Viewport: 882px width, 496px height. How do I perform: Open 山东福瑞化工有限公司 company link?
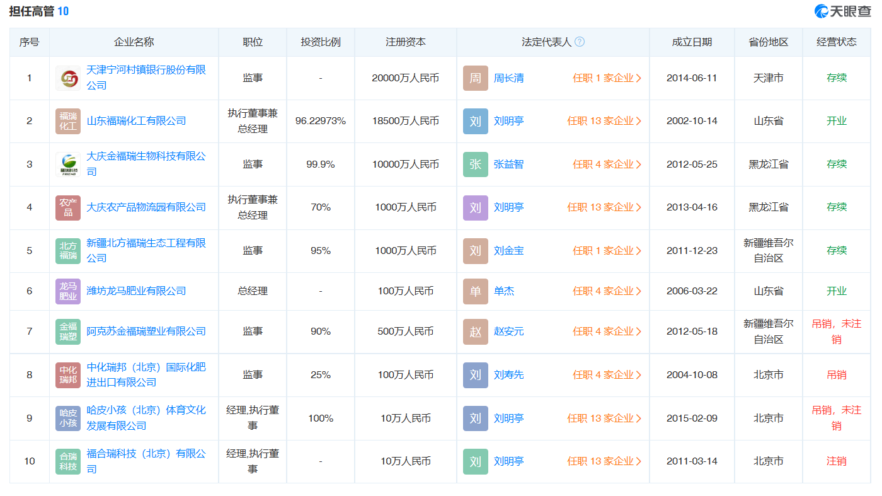click(136, 121)
